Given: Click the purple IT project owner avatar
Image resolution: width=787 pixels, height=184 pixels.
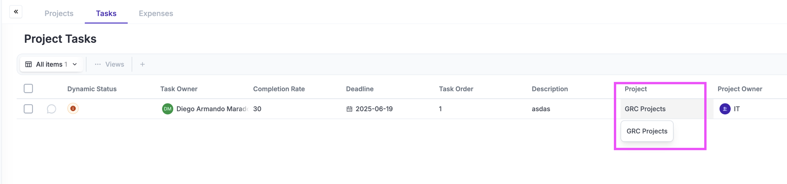Looking at the screenshot, I should (x=725, y=109).
